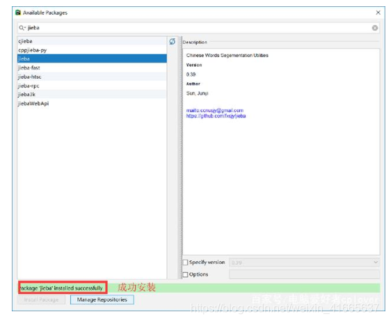The height and width of the screenshot is (321, 386).
Task: Enable the Specify version checkbox
Action: [186, 263]
